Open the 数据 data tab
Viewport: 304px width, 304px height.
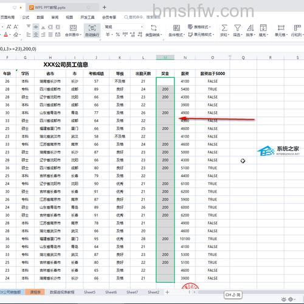tap(40, 17)
